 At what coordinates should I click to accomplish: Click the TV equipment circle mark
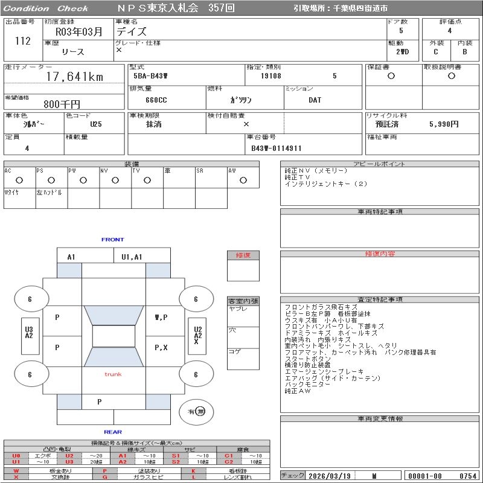(x=147, y=180)
